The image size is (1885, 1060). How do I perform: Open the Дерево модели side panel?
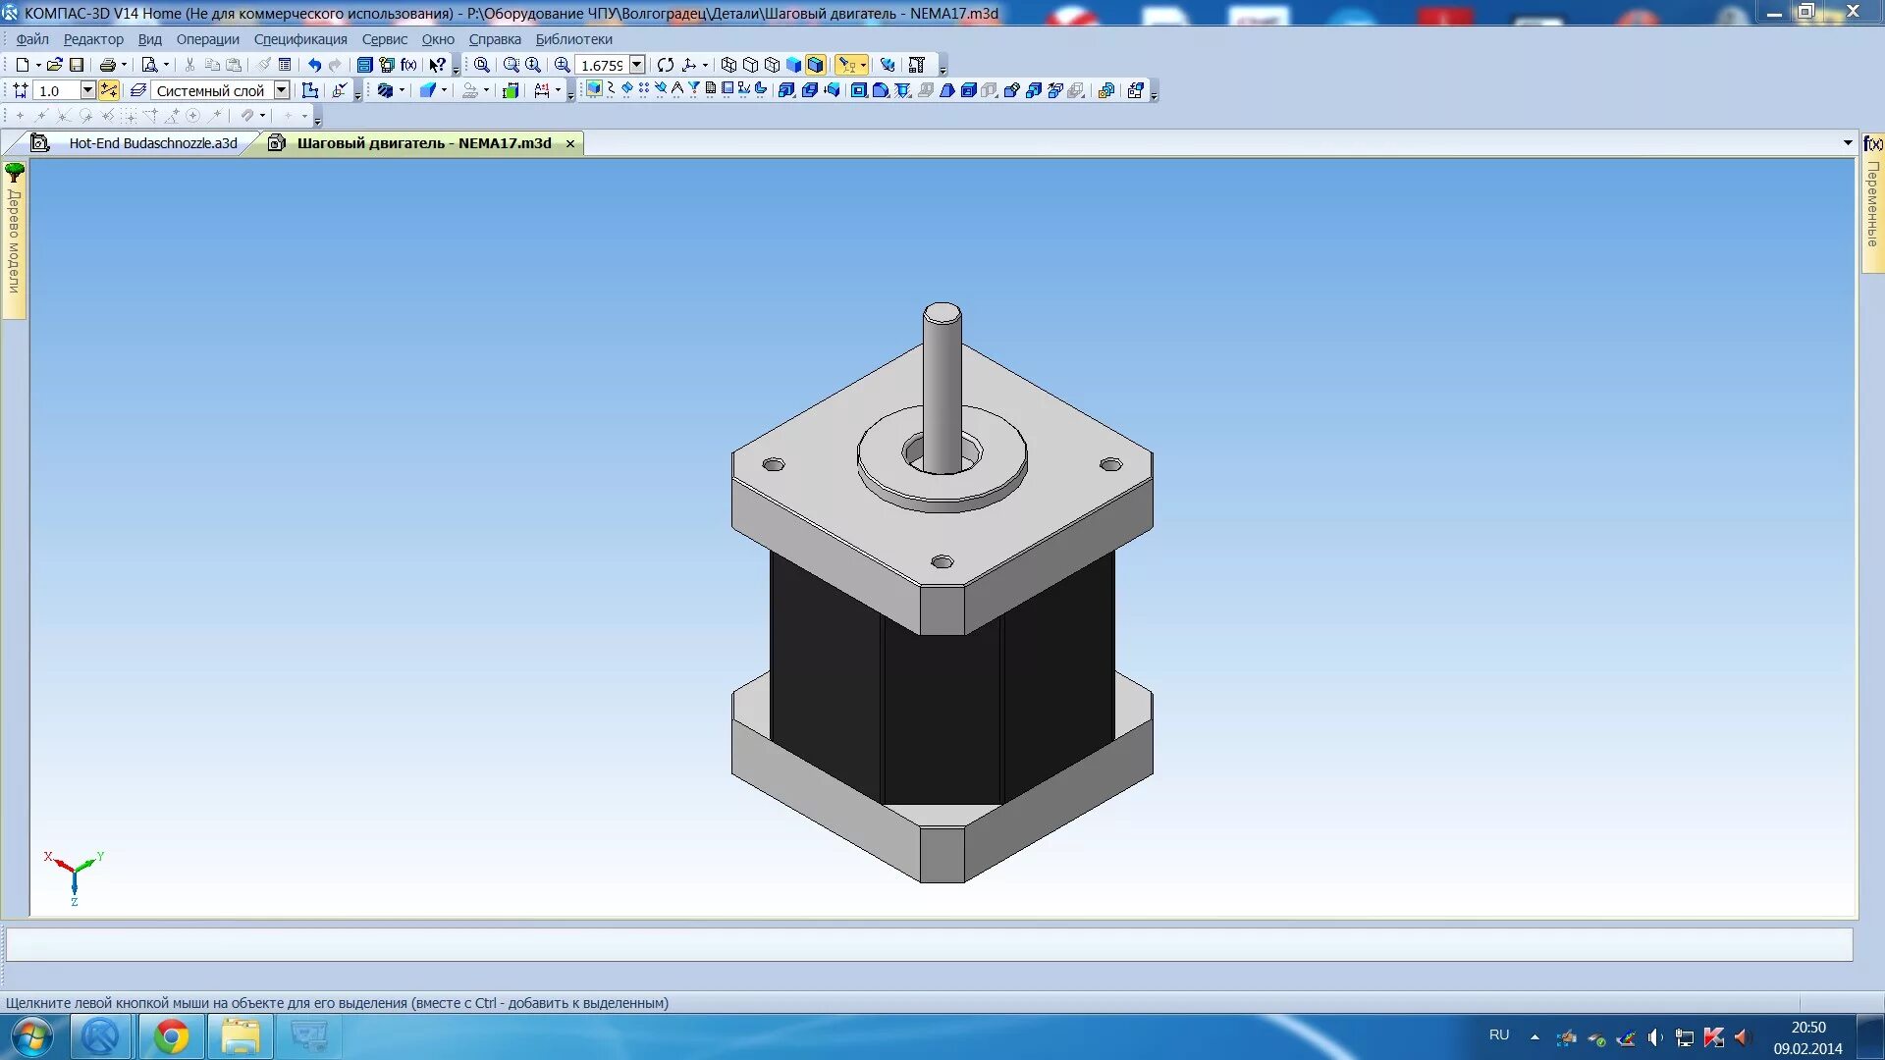tap(14, 240)
